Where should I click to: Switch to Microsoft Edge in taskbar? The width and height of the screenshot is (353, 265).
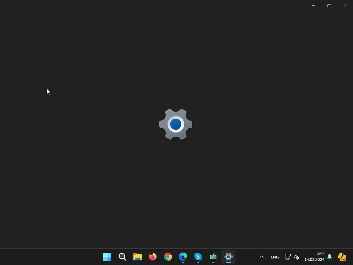pyautogui.click(x=183, y=257)
